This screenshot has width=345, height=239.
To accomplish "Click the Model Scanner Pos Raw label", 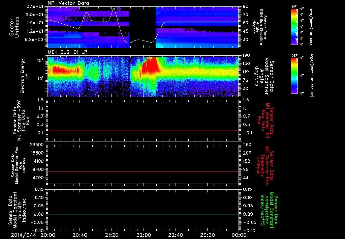I will [19, 165].
